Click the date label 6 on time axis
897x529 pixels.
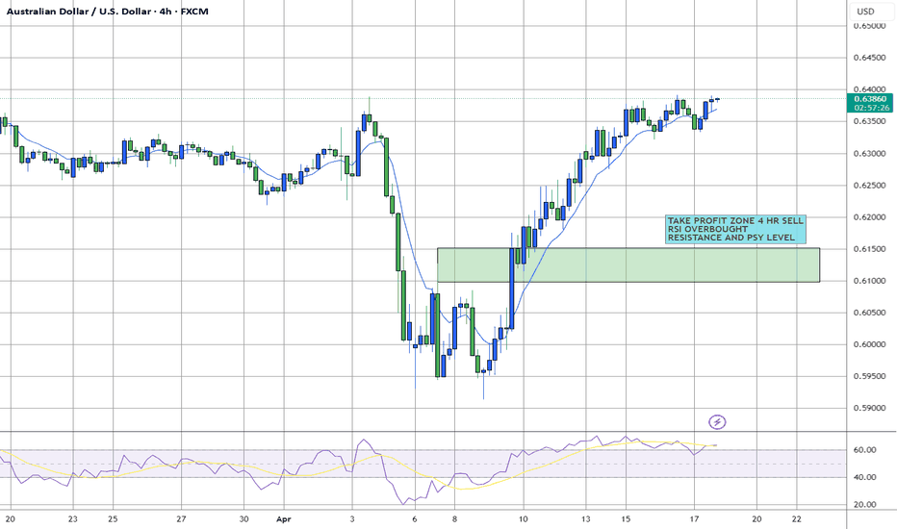coord(415,519)
